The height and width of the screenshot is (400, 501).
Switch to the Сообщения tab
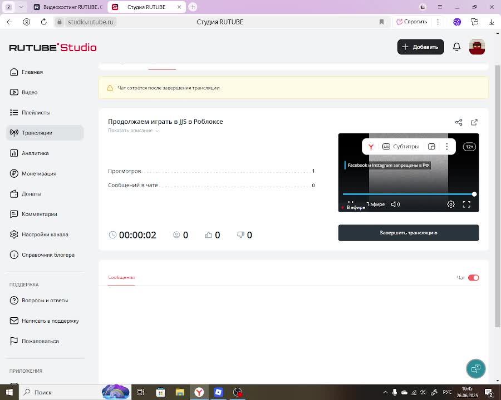click(121, 277)
